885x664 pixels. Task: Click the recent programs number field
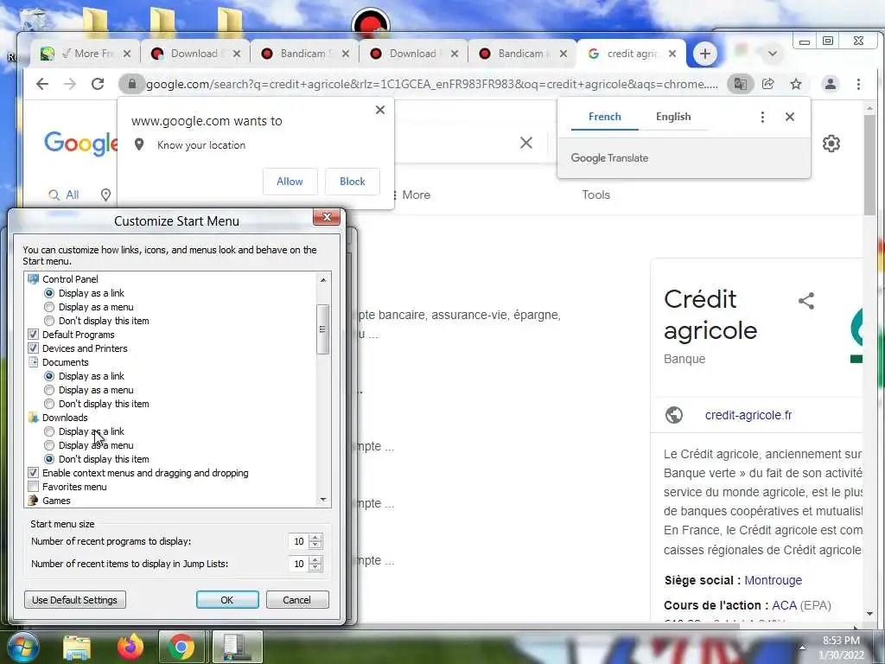coord(298,541)
